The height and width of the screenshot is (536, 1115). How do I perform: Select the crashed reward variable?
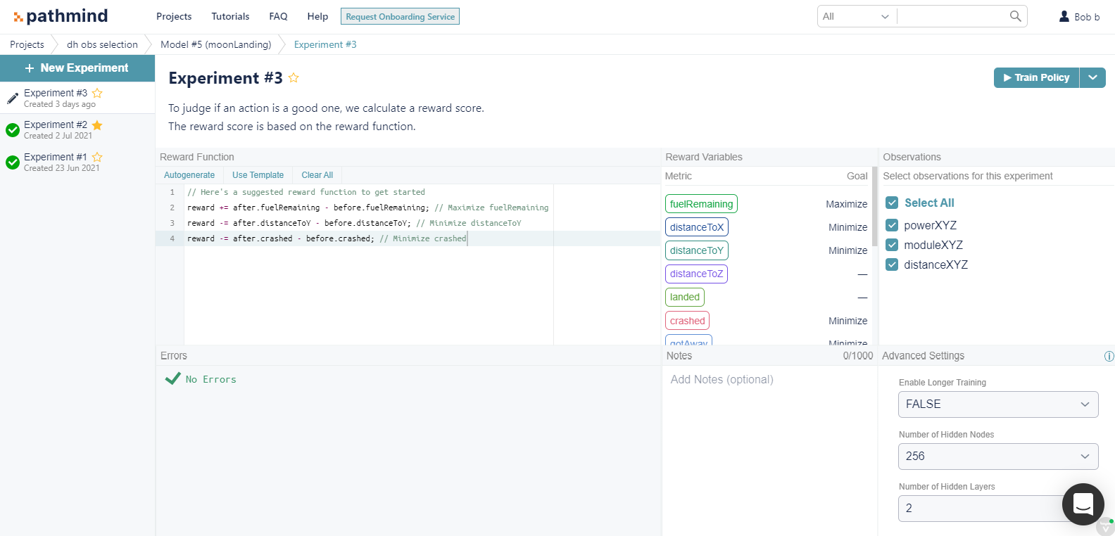pos(687,321)
